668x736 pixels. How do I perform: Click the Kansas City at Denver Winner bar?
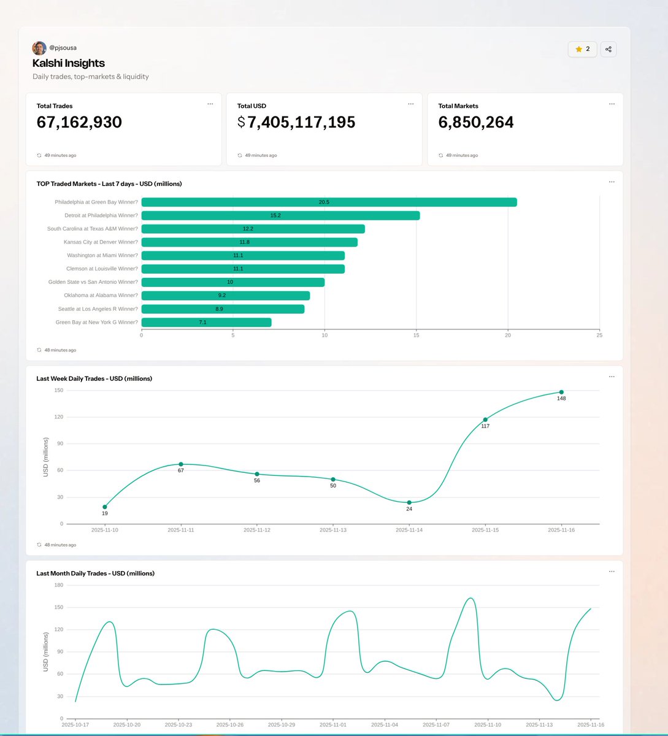tap(248, 242)
